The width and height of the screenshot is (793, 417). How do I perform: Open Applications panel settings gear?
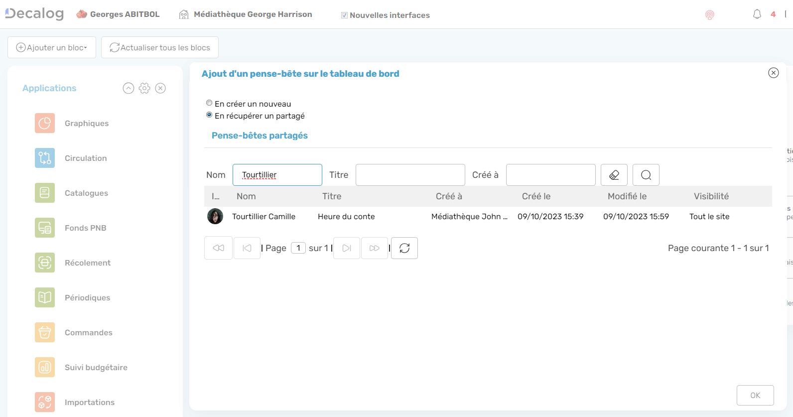point(144,88)
